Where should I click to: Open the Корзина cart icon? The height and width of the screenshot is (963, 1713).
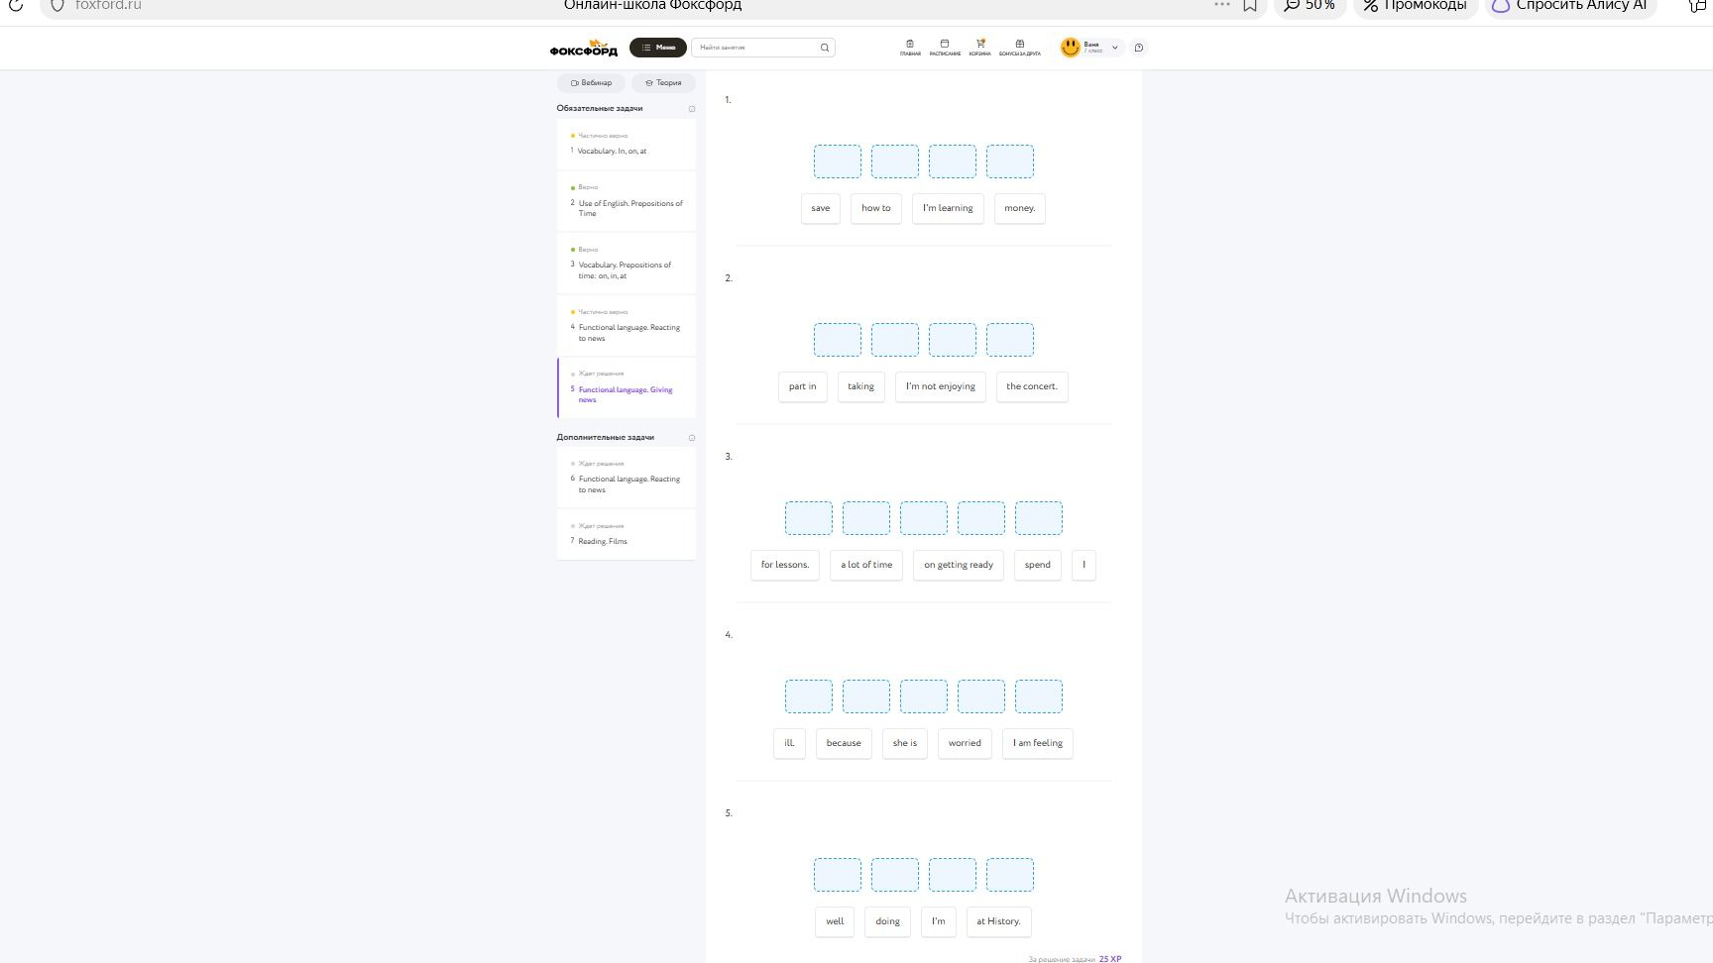pos(980,48)
